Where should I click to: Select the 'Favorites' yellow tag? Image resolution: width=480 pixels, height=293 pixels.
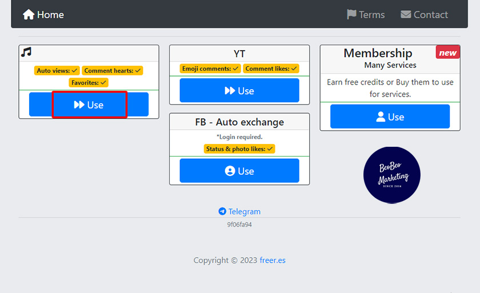[x=89, y=83]
